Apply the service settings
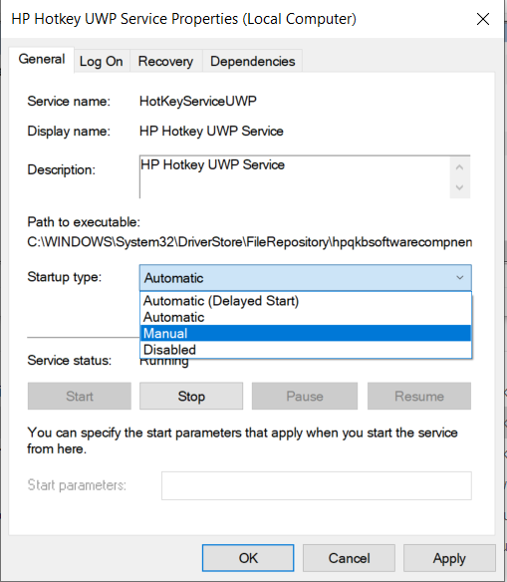Image resolution: width=507 pixels, height=582 pixels. [449, 558]
